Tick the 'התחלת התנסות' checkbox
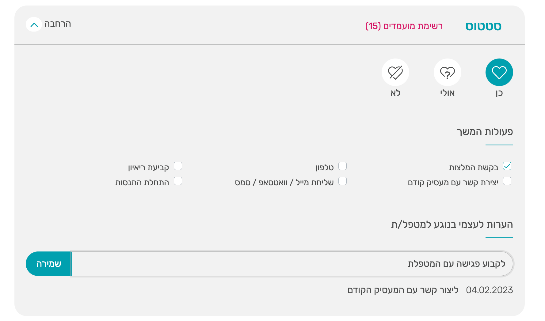 click(x=178, y=181)
